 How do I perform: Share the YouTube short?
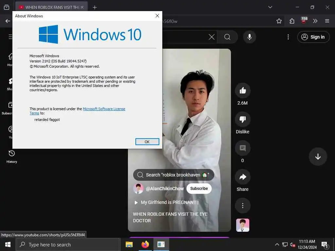(242, 177)
